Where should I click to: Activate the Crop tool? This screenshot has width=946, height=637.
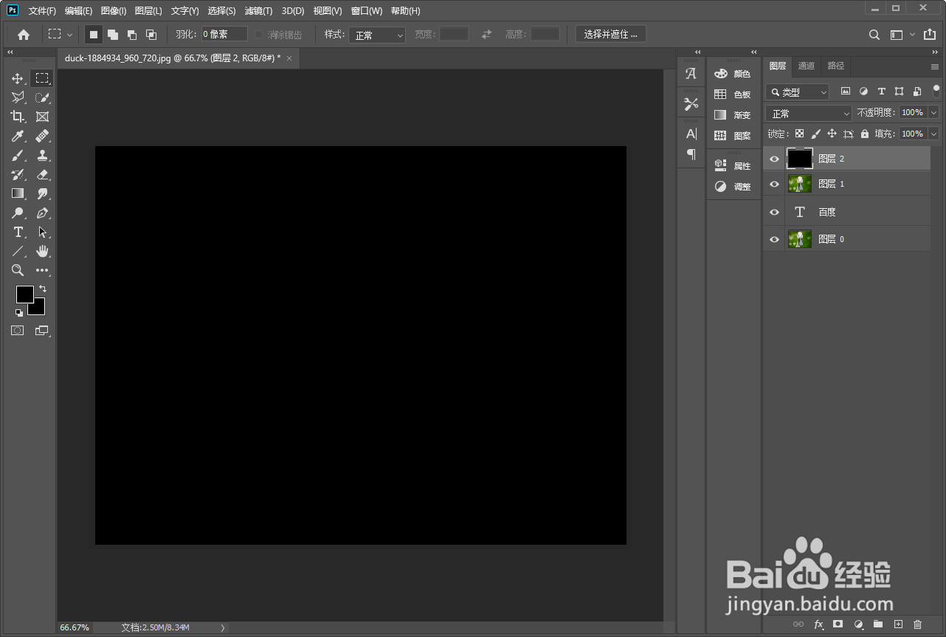pyautogui.click(x=18, y=117)
